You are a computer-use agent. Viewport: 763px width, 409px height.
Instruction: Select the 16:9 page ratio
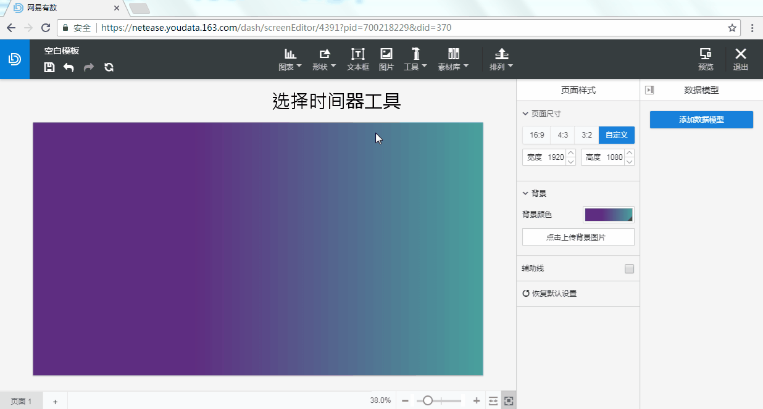(x=536, y=135)
